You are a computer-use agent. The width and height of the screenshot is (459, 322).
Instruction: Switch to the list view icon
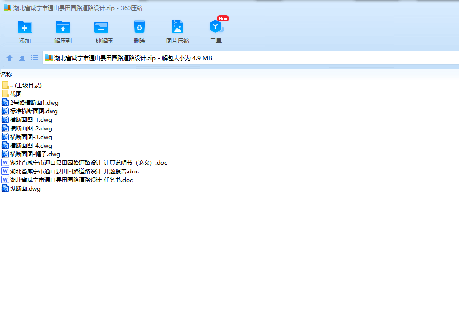tap(34, 58)
